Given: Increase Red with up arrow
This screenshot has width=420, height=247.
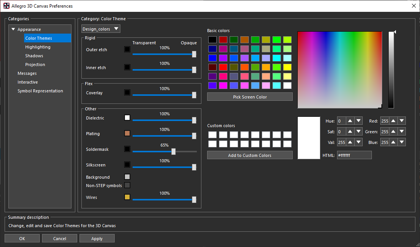Looking at the screenshot, I should click(393, 121).
